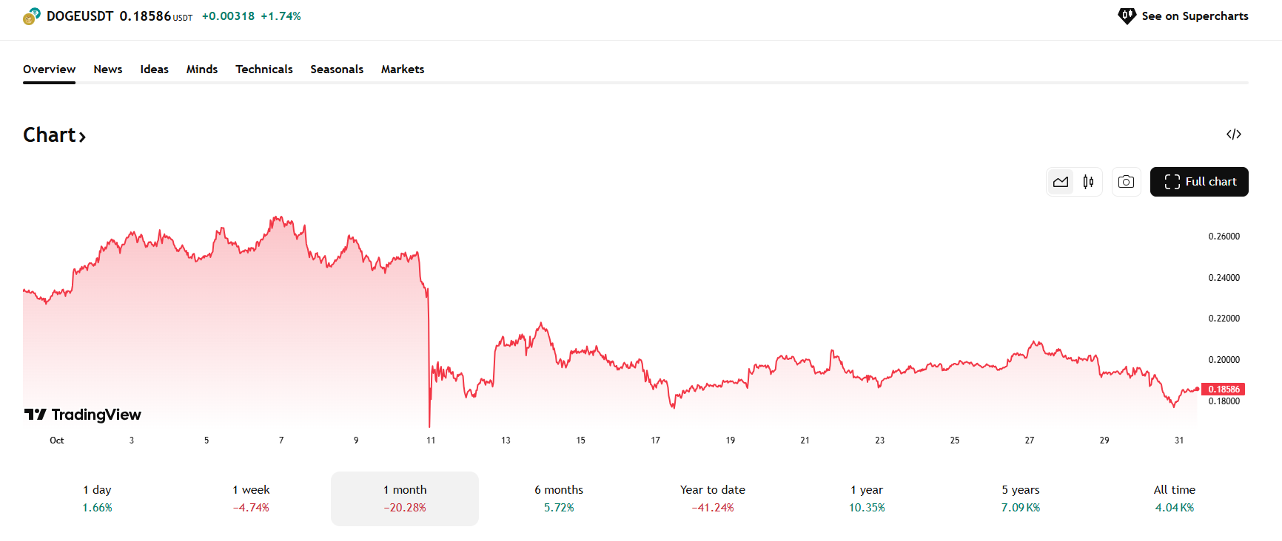Screen dimensions: 1282x541
Task: Open the Markets tab
Action: [x=403, y=69]
